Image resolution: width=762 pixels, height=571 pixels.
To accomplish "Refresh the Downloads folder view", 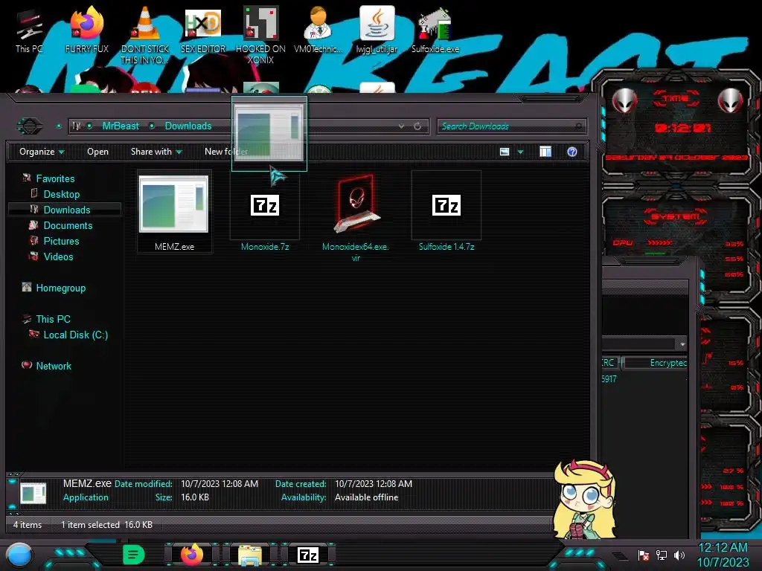I will pos(417,126).
